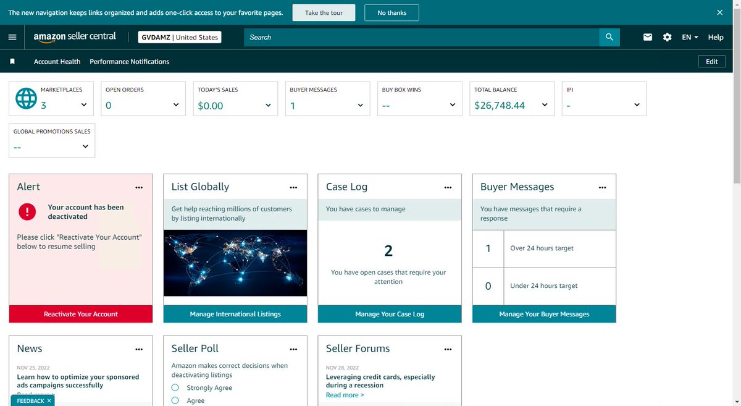Open the Help link in header
Screen dimensions: 741x406
tap(716, 37)
